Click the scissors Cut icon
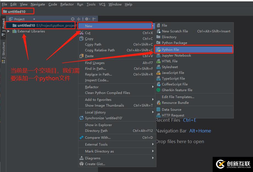Viewport: 253px width, 172px height. click(x=81, y=33)
